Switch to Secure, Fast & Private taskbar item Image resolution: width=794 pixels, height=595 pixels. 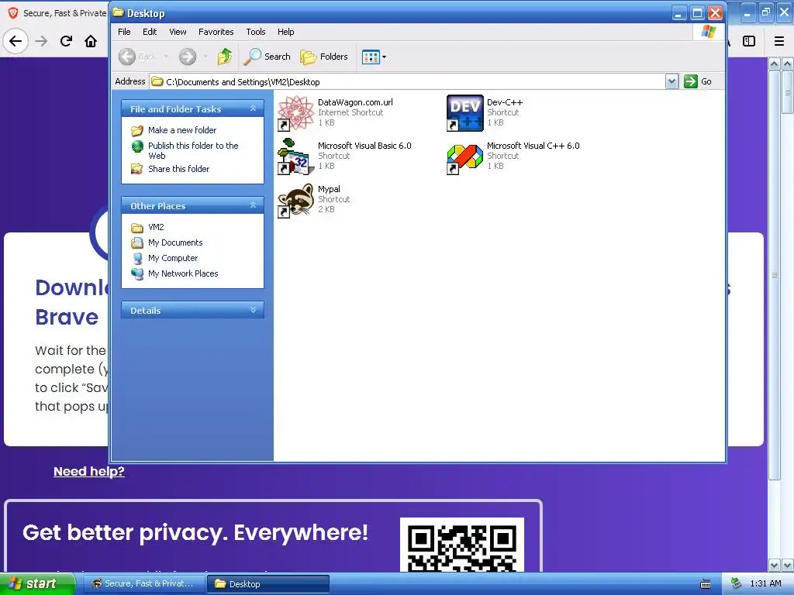143,583
